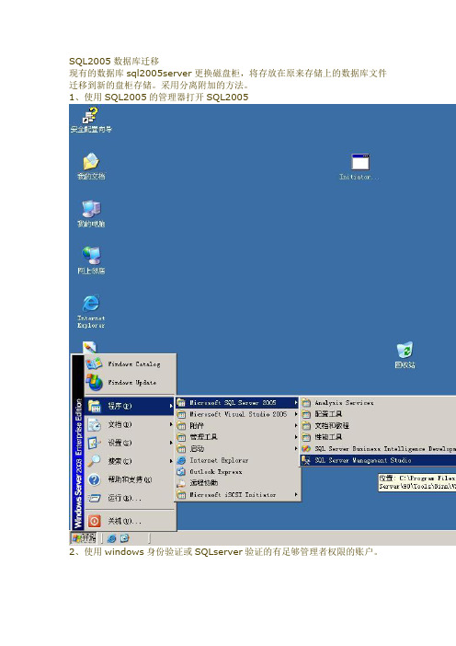Expand the 搜索(C) submenu arrow

point(171,461)
